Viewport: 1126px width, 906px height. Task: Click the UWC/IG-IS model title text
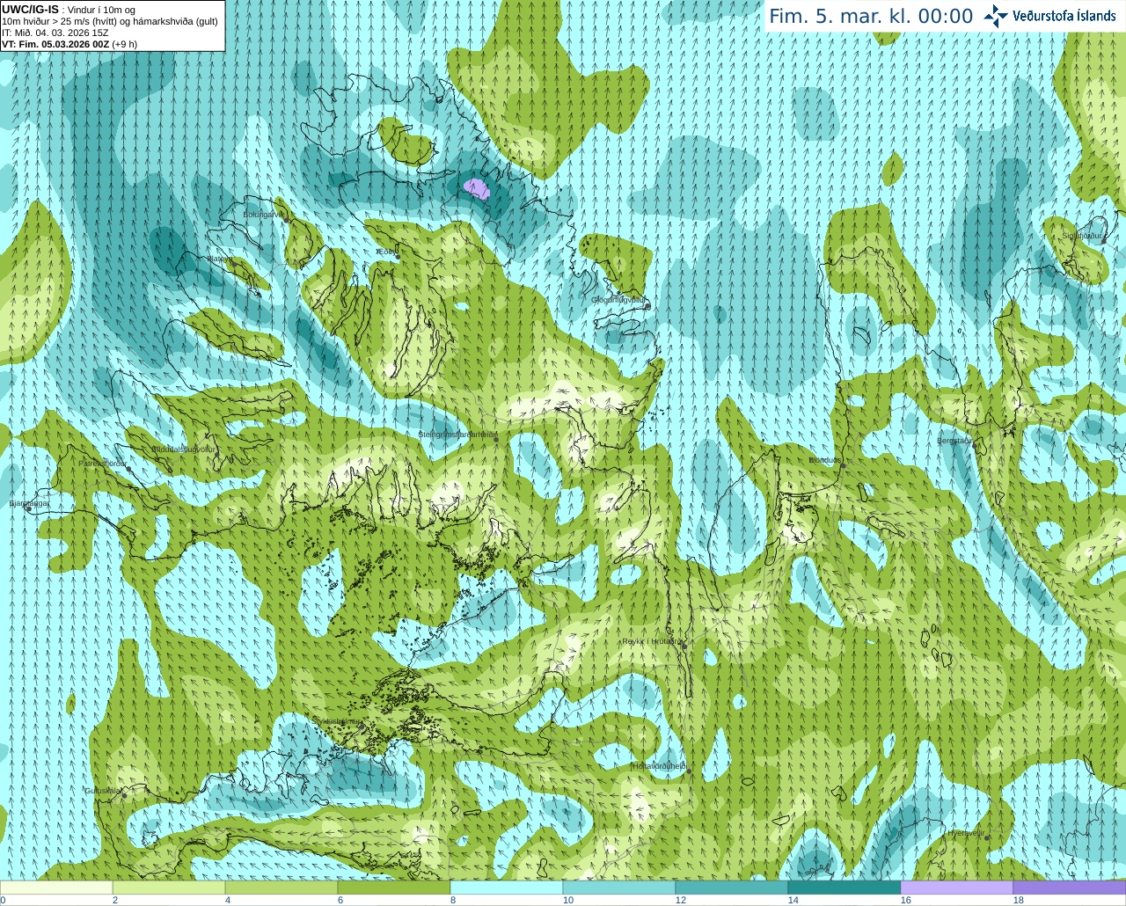30,10
